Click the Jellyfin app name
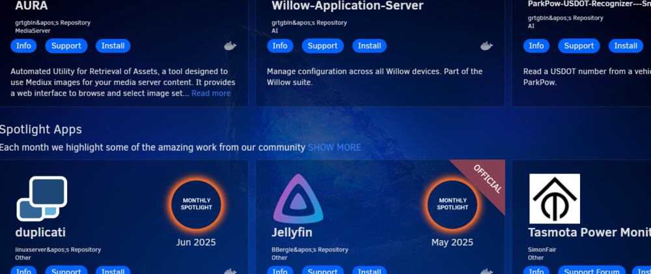 tap(292, 232)
